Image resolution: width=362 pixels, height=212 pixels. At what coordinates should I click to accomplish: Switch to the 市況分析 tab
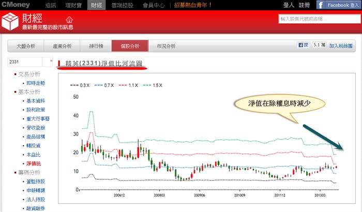[166, 46]
